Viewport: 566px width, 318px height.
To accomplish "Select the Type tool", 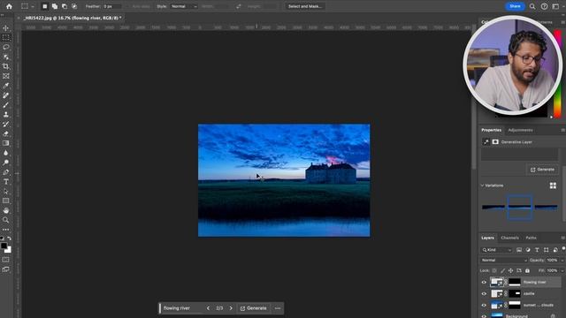I will (x=6, y=182).
